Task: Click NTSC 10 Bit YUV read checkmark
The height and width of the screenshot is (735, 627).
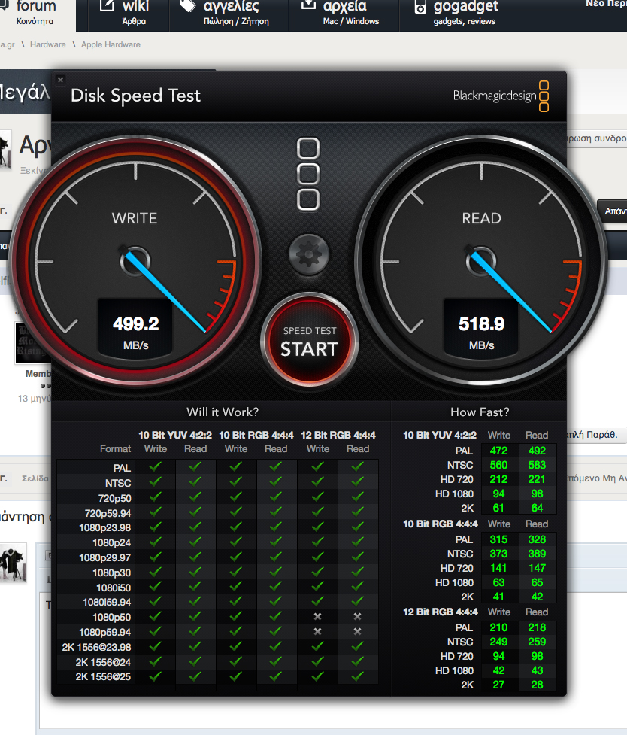Action: pyautogui.click(x=195, y=481)
